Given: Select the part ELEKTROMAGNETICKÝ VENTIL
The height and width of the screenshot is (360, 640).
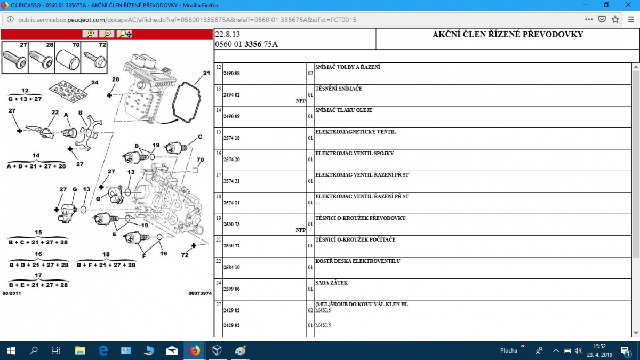Looking at the screenshot, I should click(356, 132).
